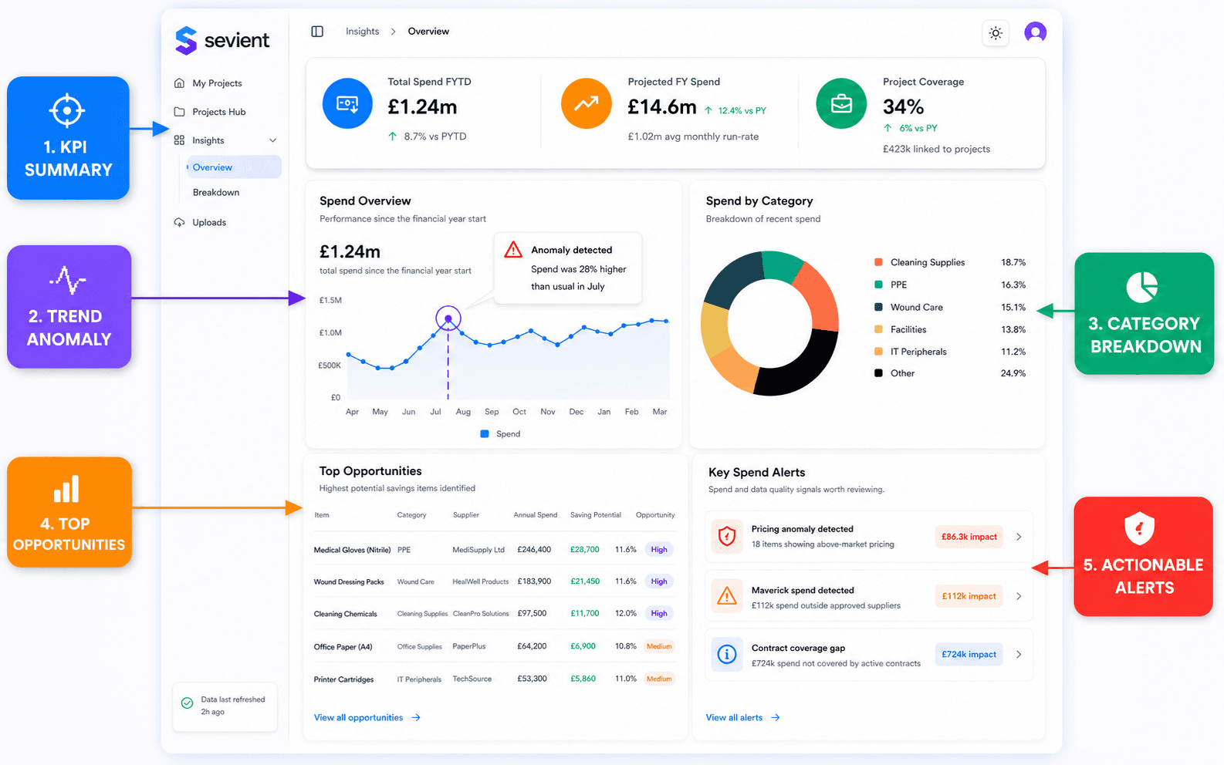Click the red anomaly warning triangle icon
This screenshot has height=765, width=1224.
pyautogui.click(x=513, y=250)
